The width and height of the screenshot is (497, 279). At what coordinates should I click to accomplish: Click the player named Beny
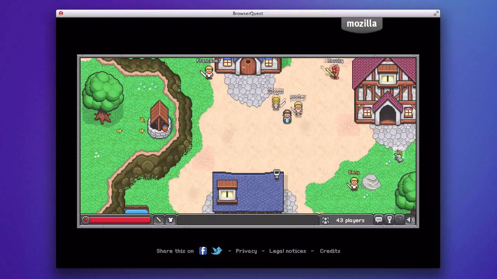pyautogui.click(x=353, y=183)
